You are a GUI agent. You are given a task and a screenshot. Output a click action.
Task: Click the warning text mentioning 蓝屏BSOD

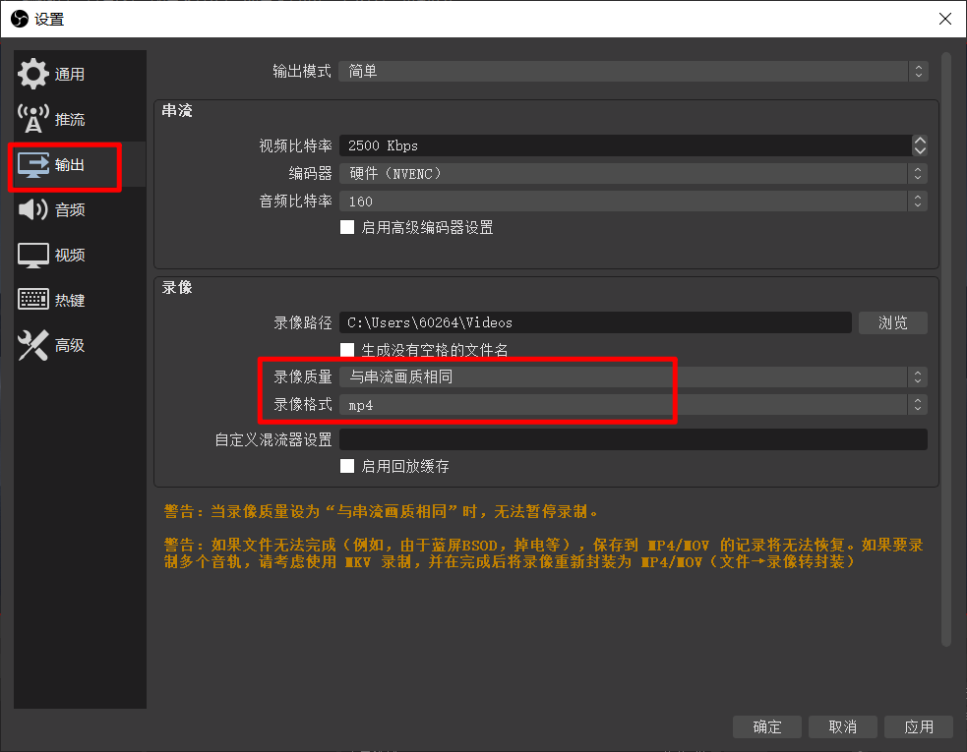tap(543, 553)
